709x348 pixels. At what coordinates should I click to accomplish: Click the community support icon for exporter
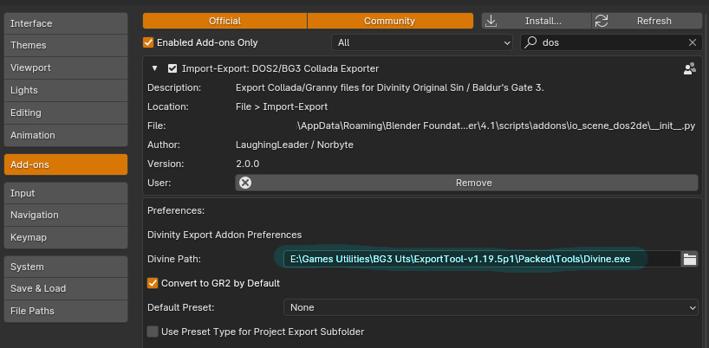(690, 68)
